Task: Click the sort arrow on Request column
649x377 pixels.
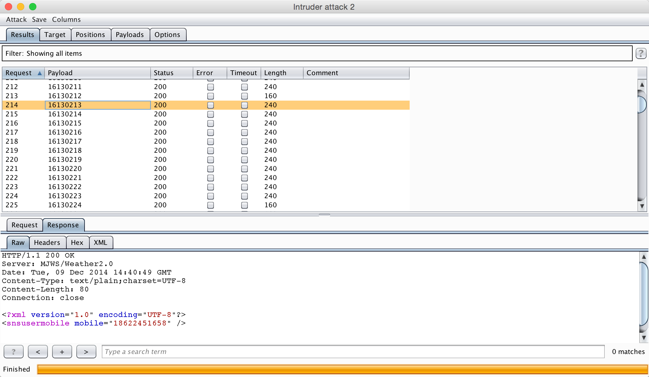Action: pyautogui.click(x=40, y=73)
